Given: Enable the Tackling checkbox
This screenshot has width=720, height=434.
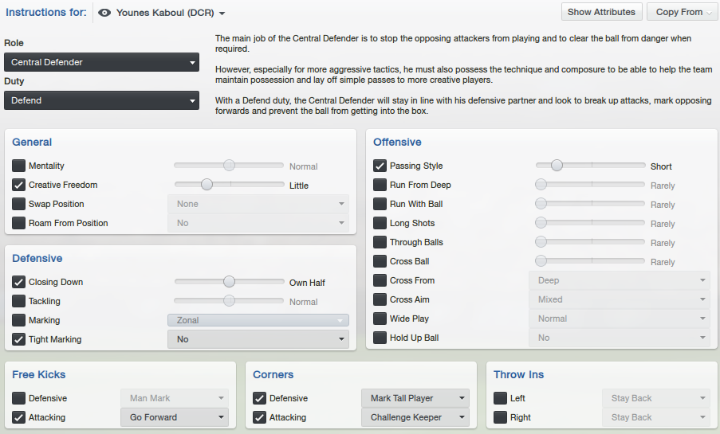Looking at the screenshot, I should tap(19, 301).
